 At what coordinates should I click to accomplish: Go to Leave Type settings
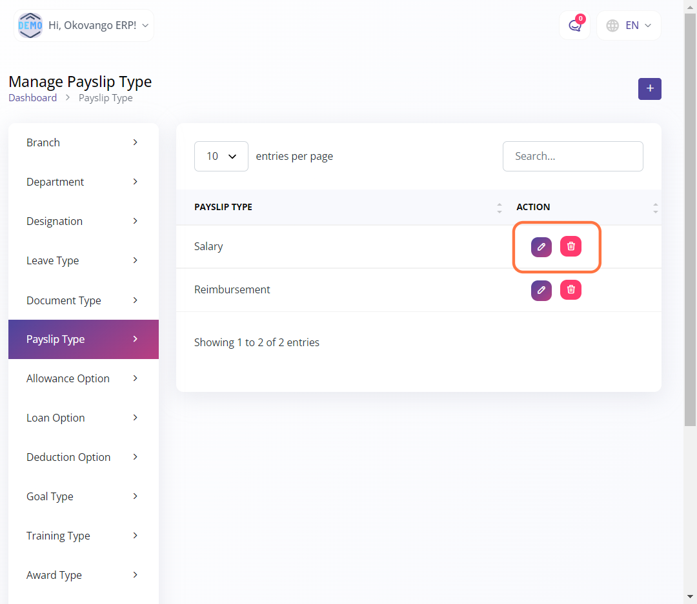[83, 260]
